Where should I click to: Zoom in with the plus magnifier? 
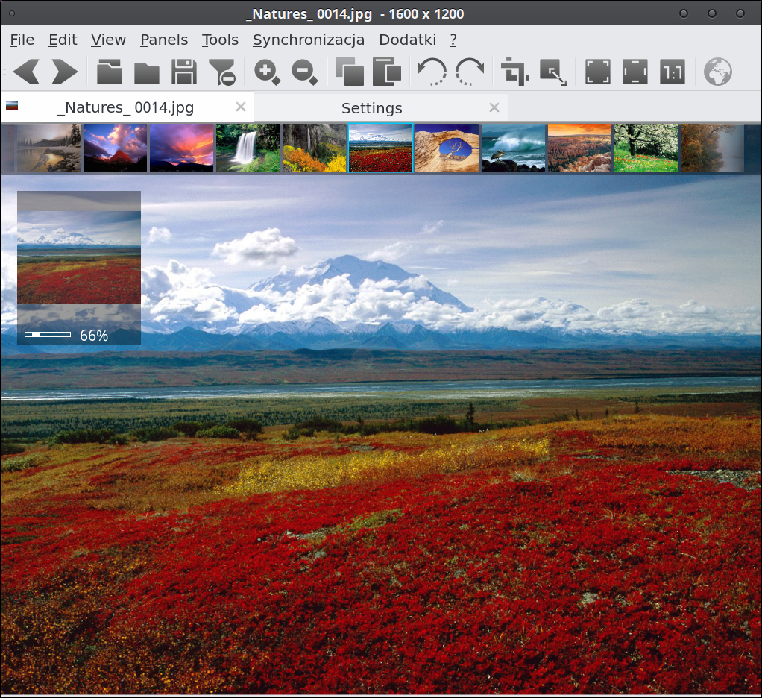click(x=267, y=72)
